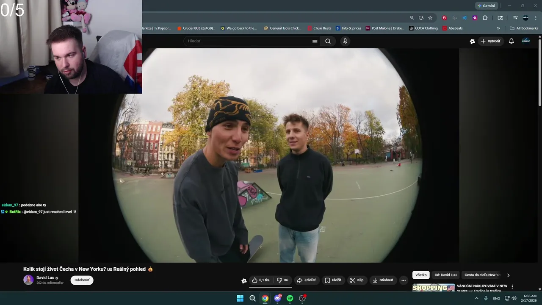
Task: Open the red circular extension icon
Action: pyautogui.click(x=444, y=18)
